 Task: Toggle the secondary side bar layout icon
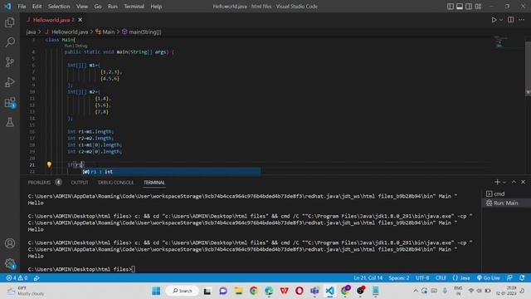click(x=469, y=7)
